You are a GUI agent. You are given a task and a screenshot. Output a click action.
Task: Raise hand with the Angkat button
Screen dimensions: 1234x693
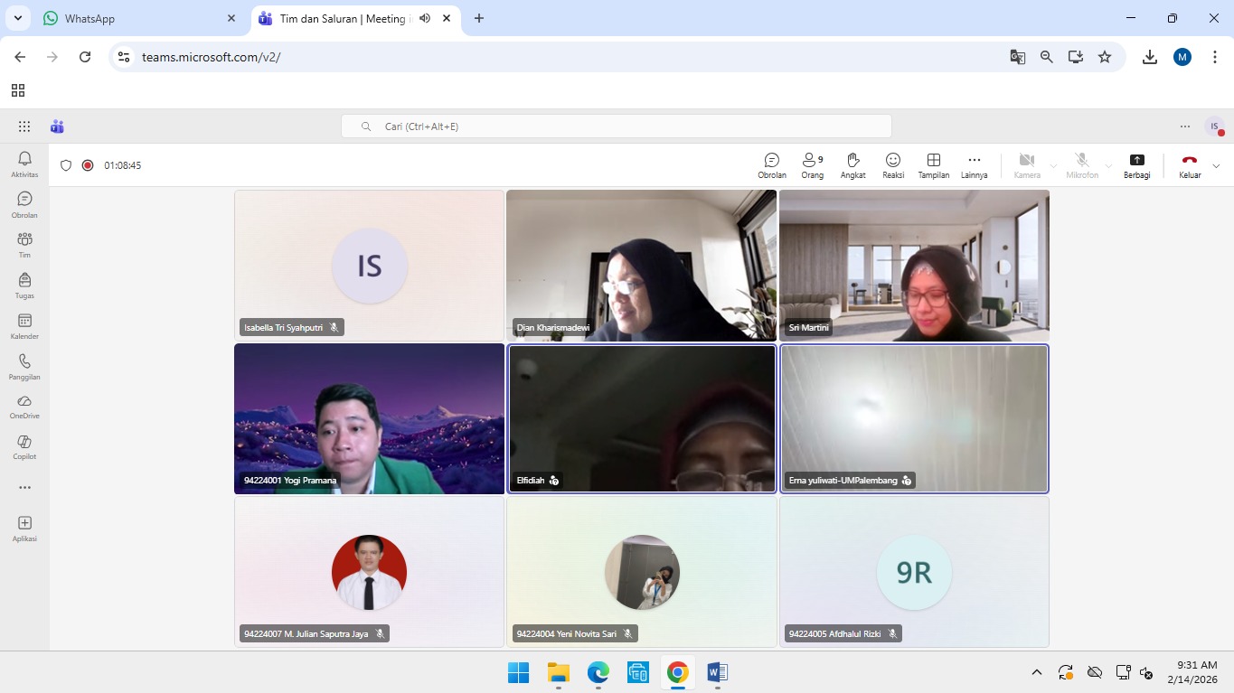tap(852, 164)
